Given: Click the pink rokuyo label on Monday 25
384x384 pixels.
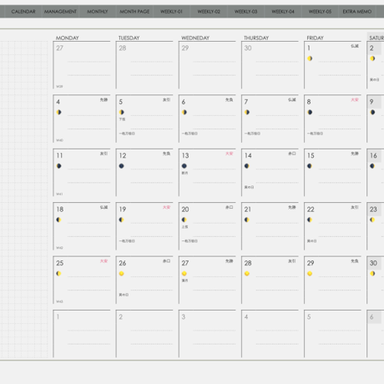Looking at the screenshot, I should (104, 261).
